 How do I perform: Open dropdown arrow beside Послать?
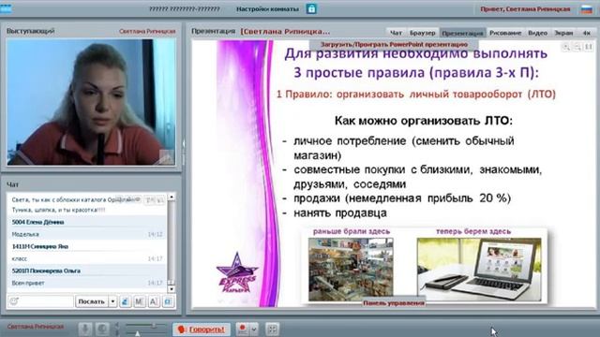tap(112, 301)
